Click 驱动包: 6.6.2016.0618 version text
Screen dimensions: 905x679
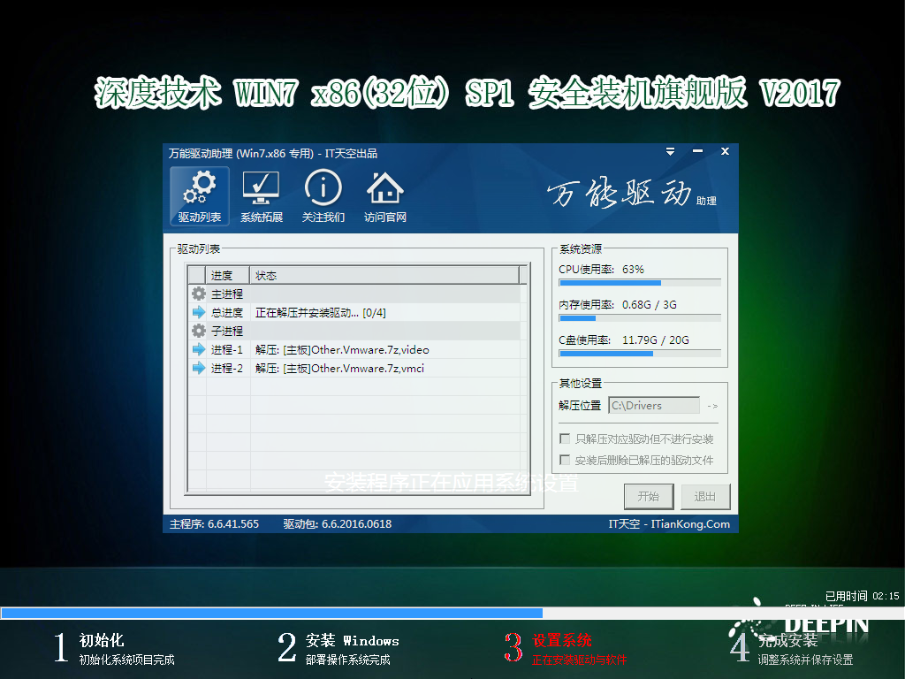[x=337, y=523]
